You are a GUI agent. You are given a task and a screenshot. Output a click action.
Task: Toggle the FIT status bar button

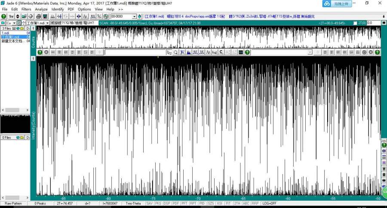(228, 204)
